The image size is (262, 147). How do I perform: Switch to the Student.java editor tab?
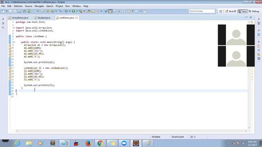43,18
